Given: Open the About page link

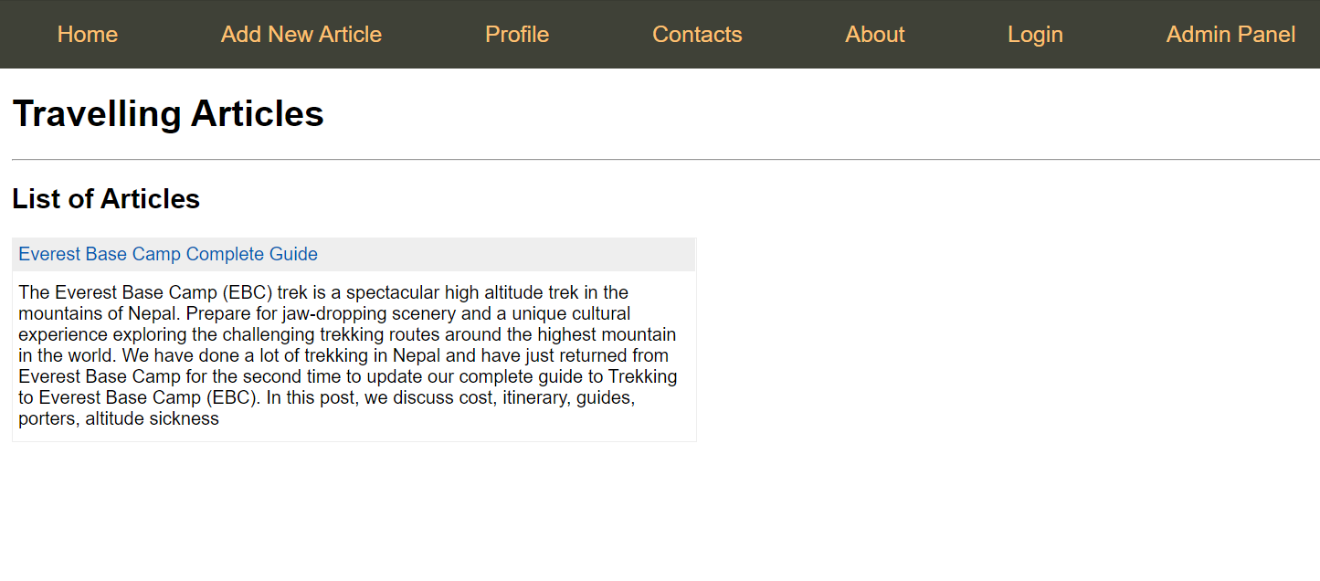Looking at the screenshot, I should (874, 35).
